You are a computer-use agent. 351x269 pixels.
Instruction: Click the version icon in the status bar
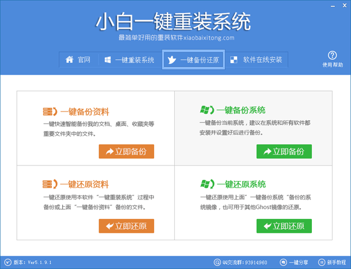pos(7,262)
